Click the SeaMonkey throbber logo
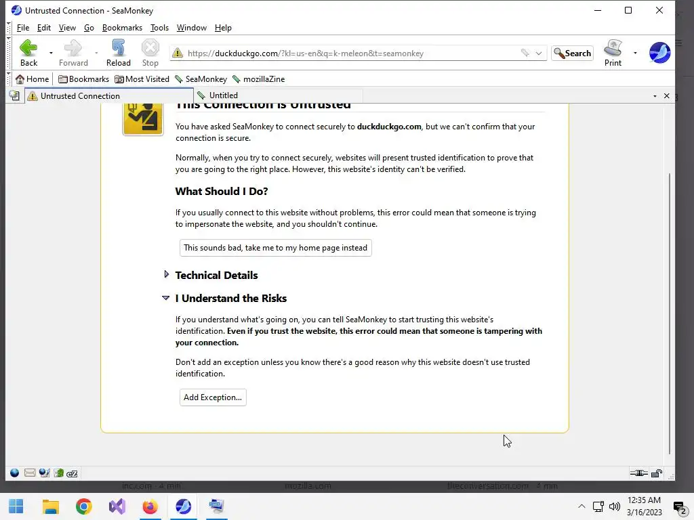Viewport: 694px width, 520px height. 659,53
